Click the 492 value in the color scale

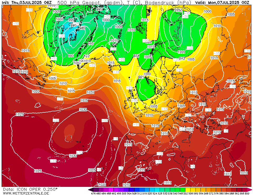coord(114,193)
